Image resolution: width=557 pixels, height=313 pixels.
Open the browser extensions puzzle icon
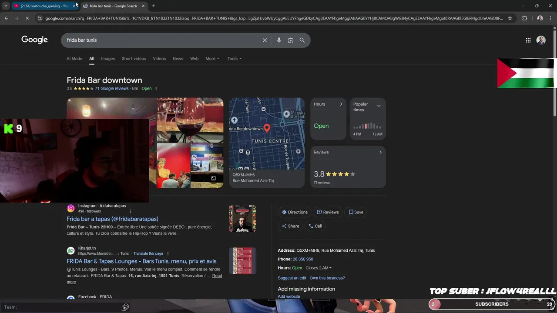pyautogui.click(x=524, y=18)
